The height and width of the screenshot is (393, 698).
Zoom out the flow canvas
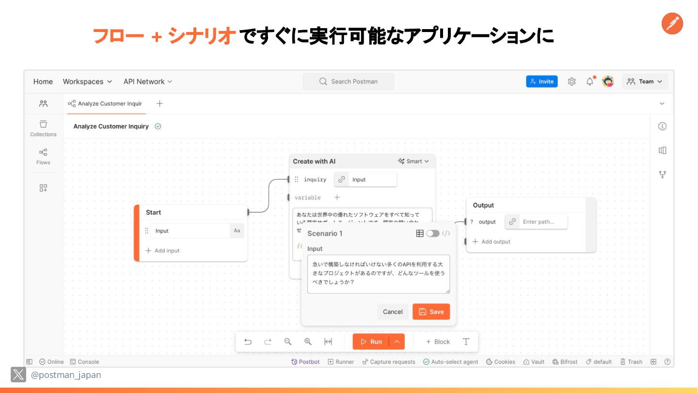(288, 342)
